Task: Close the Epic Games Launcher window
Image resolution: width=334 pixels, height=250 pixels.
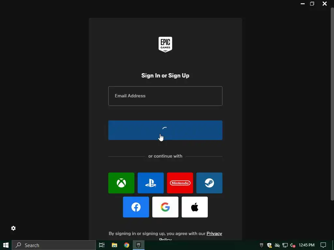Action: pos(325,4)
